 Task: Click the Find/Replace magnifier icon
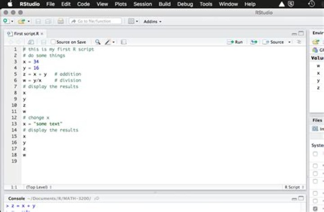point(98,42)
